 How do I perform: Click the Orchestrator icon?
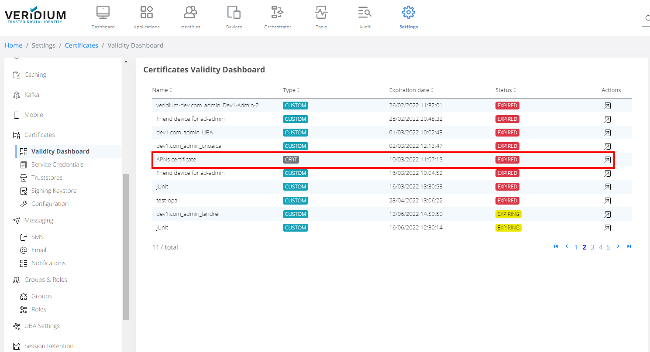click(277, 17)
